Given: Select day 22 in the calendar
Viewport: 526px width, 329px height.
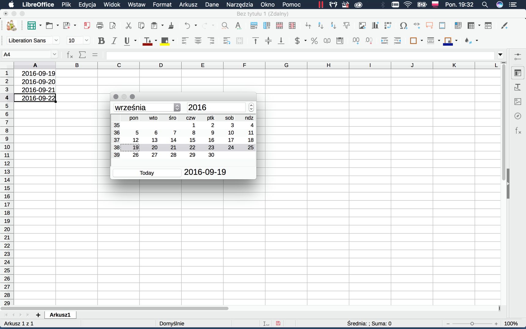Looking at the screenshot, I should 192,148.
